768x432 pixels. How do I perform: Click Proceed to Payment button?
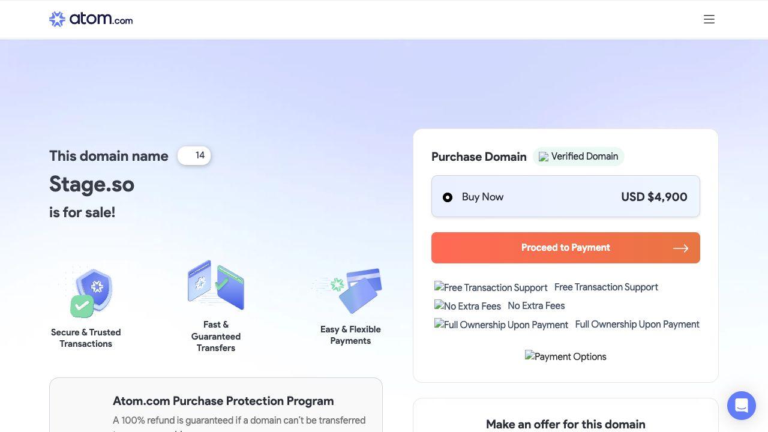point(565,248)
